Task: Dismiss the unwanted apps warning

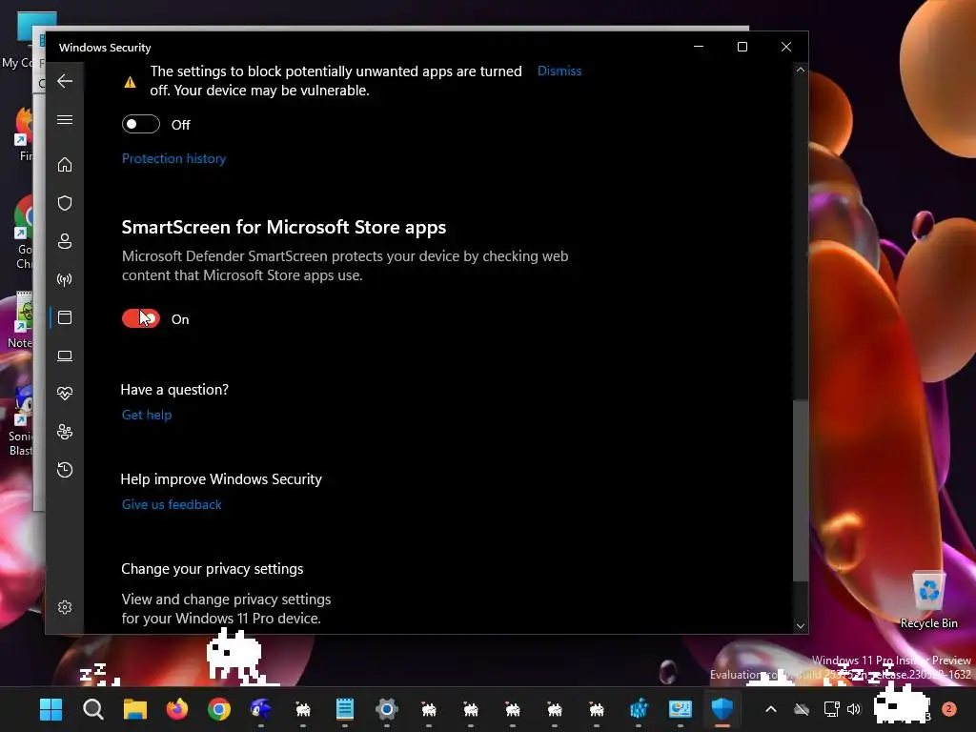Action: [x=559, y=71]
